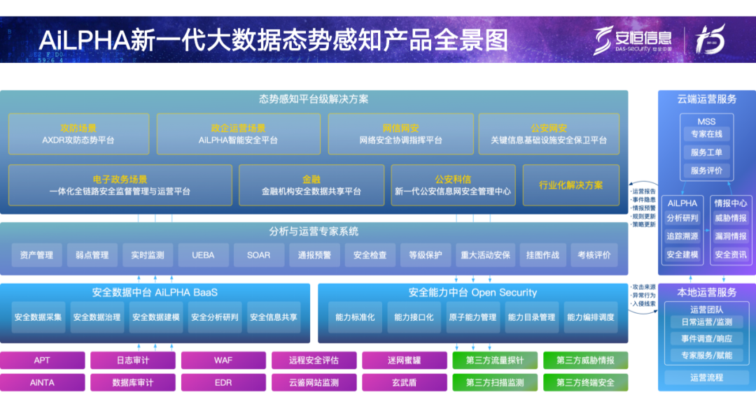756x411 pixels.
Task: Select the purple APT product box
Action: coord(42,361)
